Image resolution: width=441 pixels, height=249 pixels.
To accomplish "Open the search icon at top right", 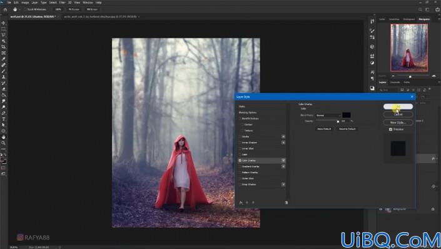I will (420, 9).
